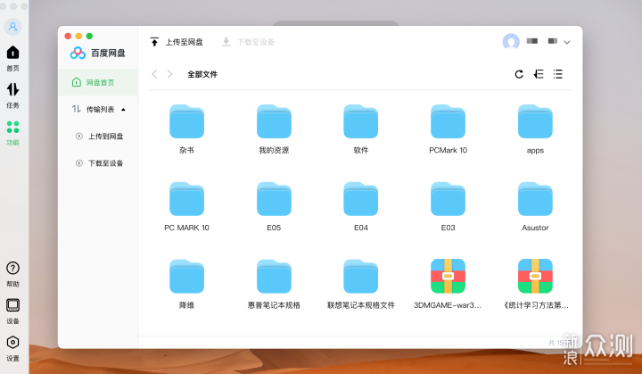Click 上传至网盘 upload button
642x374 pixels.
tap(177, 42)
